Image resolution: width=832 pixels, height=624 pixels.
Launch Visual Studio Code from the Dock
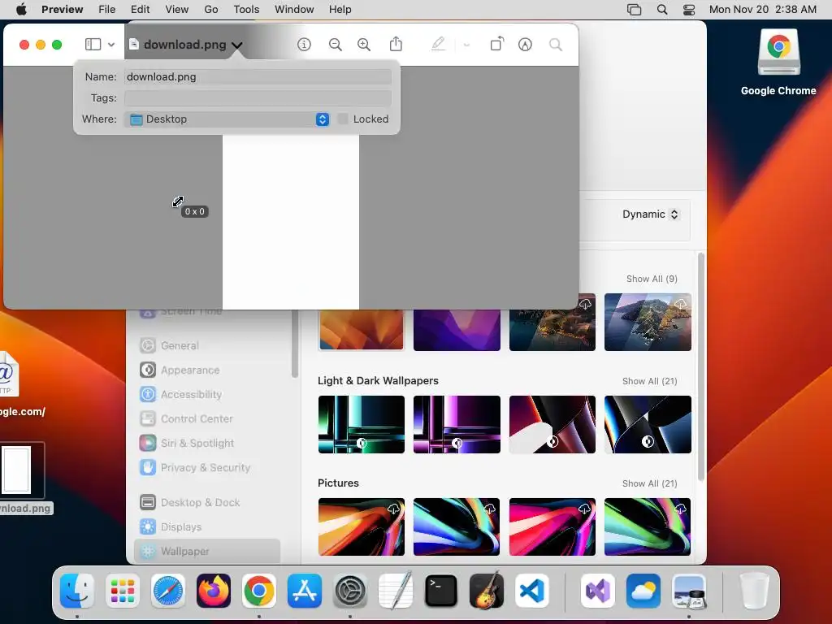(532, 591)
